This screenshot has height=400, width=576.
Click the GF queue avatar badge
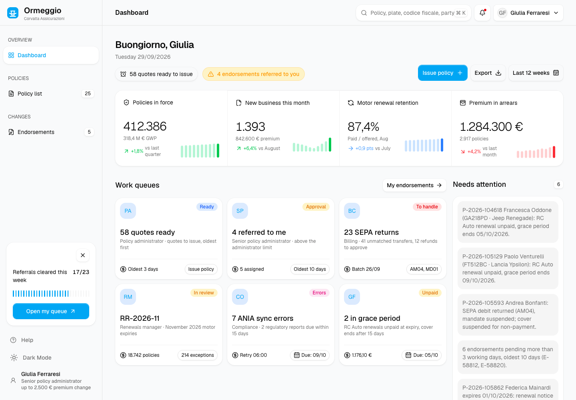[352, 297]
